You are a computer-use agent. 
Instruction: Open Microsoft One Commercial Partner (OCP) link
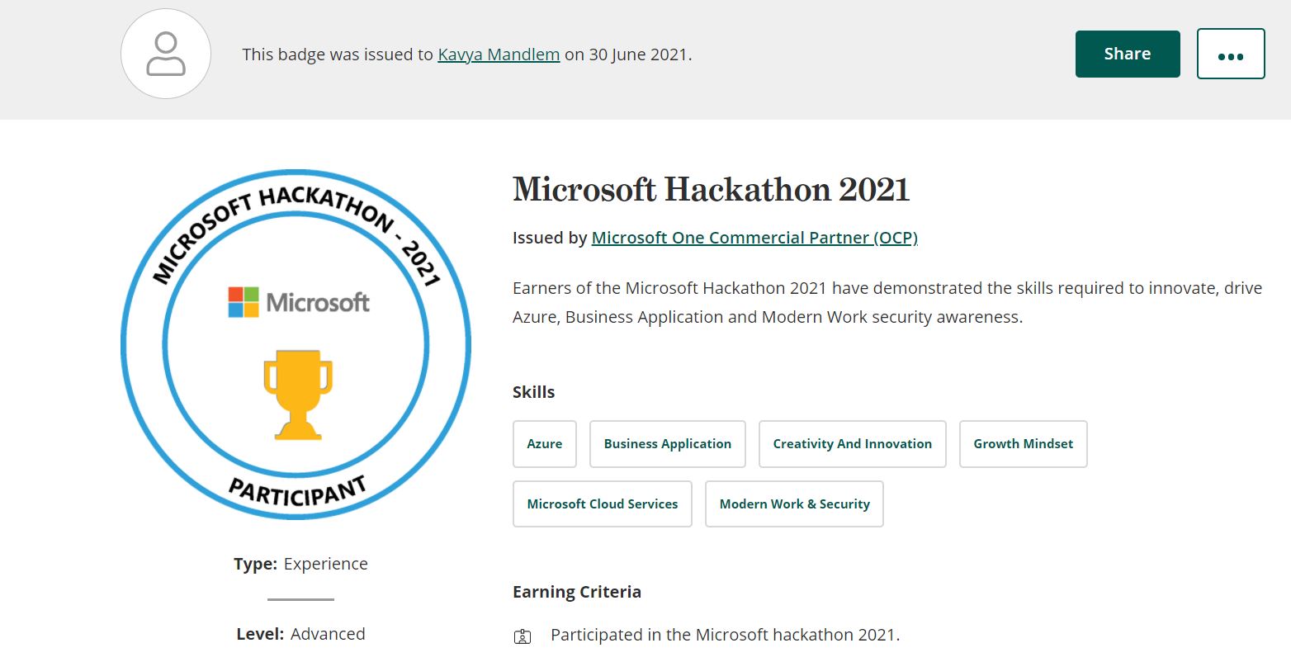tap(754, 238)
